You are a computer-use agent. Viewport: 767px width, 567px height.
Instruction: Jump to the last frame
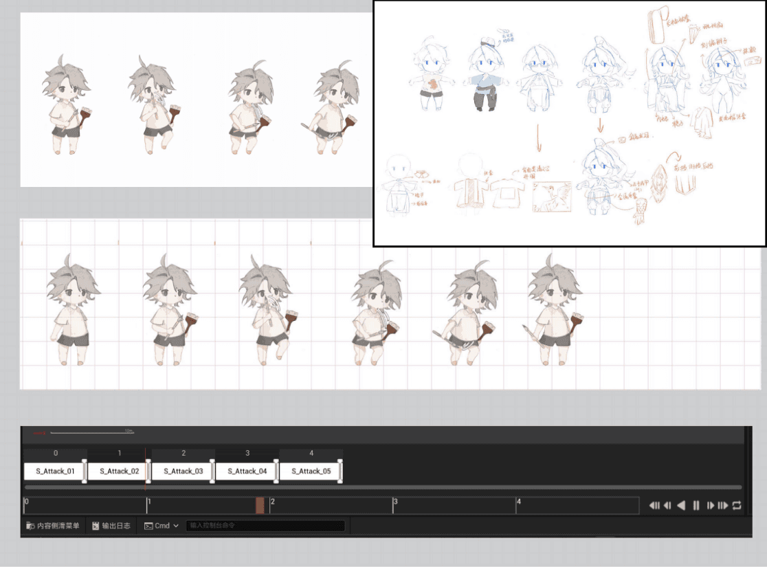point(723,505)
